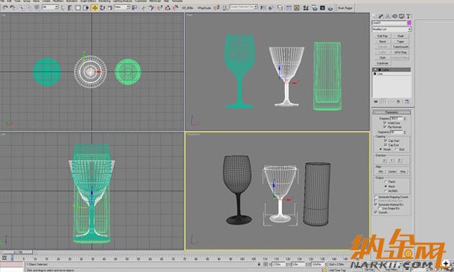The height and width of the screenshot is (272, 454).
Task: Switch to the Motion command panel tab
Action: 394,16
